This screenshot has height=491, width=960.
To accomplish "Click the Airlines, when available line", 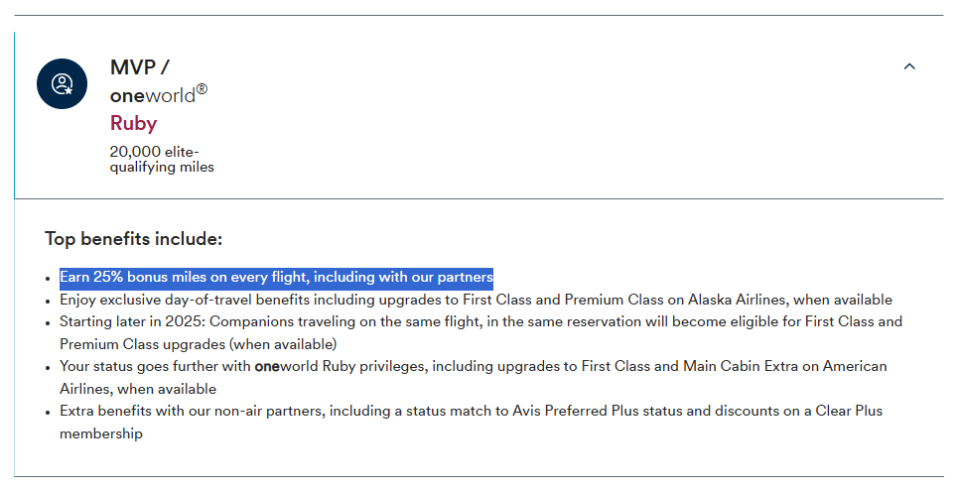I will (x=138, y=389).
